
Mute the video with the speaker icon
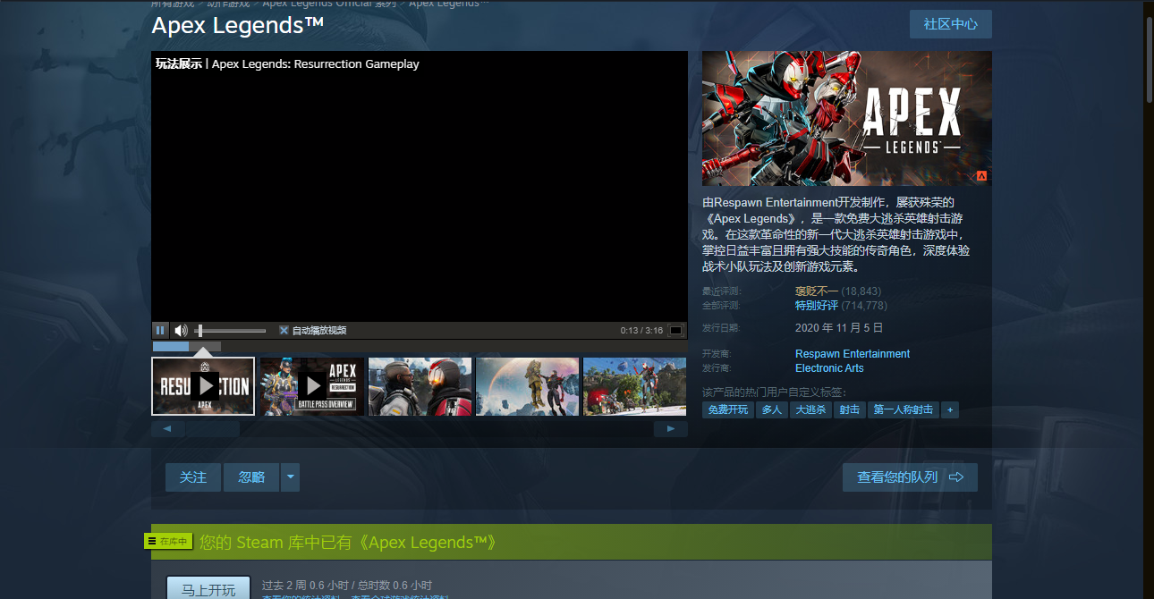click(181, 330)
